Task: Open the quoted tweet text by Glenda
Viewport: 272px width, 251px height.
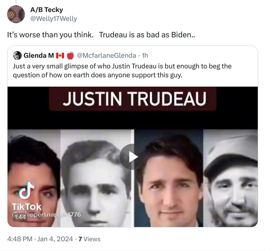Action: pos(122,71)
